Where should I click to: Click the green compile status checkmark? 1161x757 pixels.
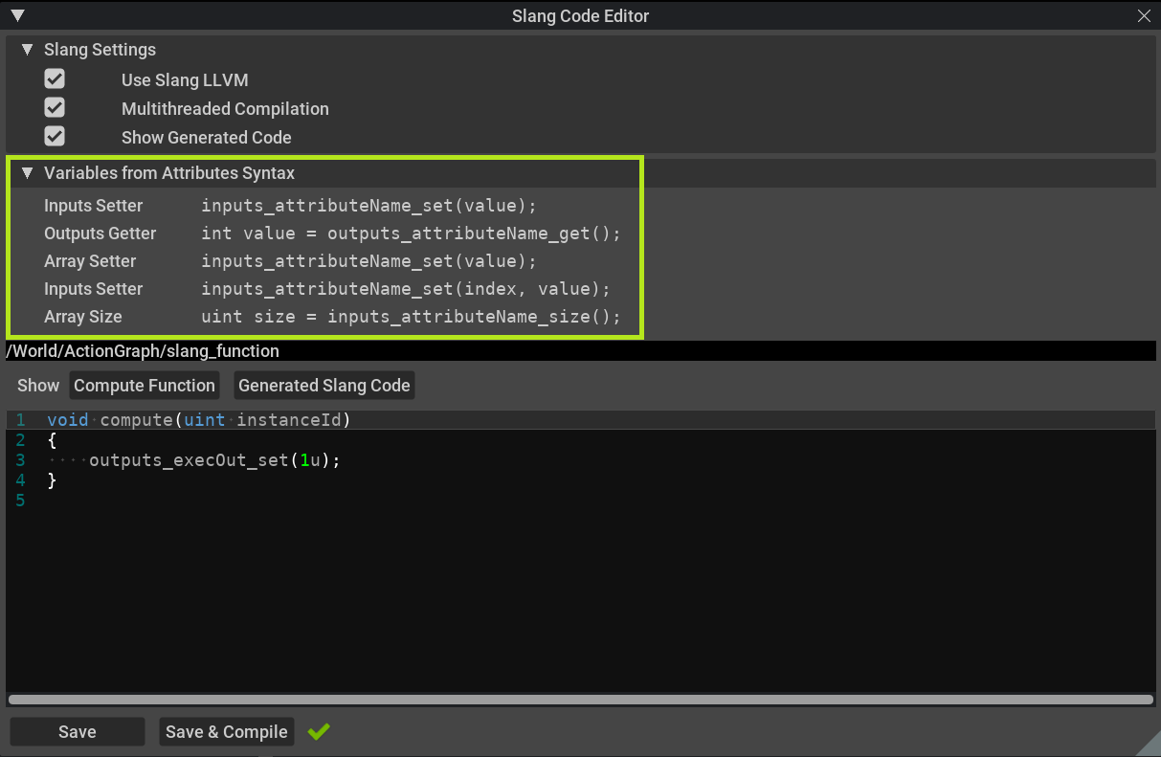[319, 731]
